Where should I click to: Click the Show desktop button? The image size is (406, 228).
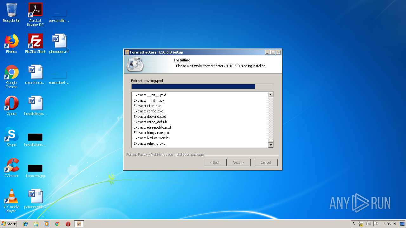point(403,224)
